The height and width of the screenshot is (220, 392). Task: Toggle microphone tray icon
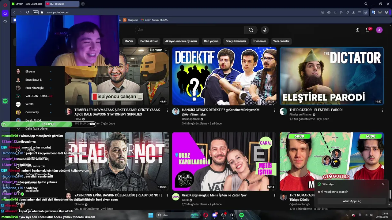coord(360,215)
